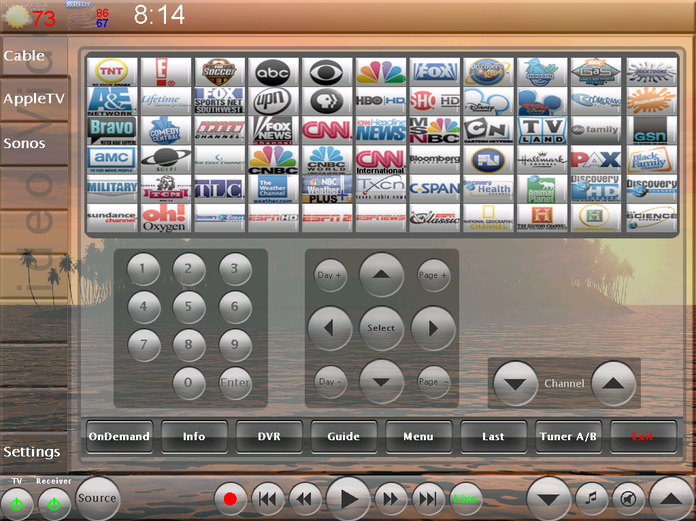Decrease the channel with the Channel down arrow

[515, 383]
